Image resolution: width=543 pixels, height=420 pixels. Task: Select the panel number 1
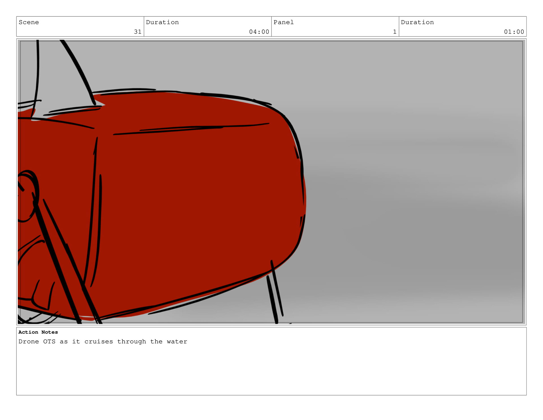394,32
